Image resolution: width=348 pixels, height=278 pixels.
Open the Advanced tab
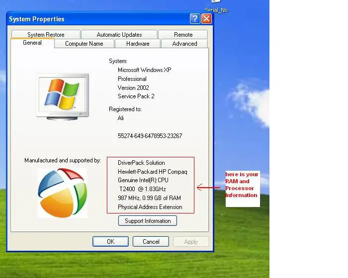coord(184,44)
